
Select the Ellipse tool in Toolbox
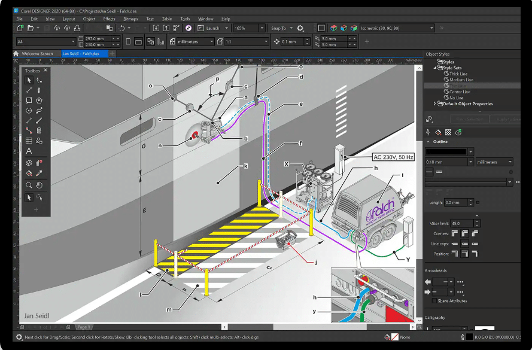(29, 111)
